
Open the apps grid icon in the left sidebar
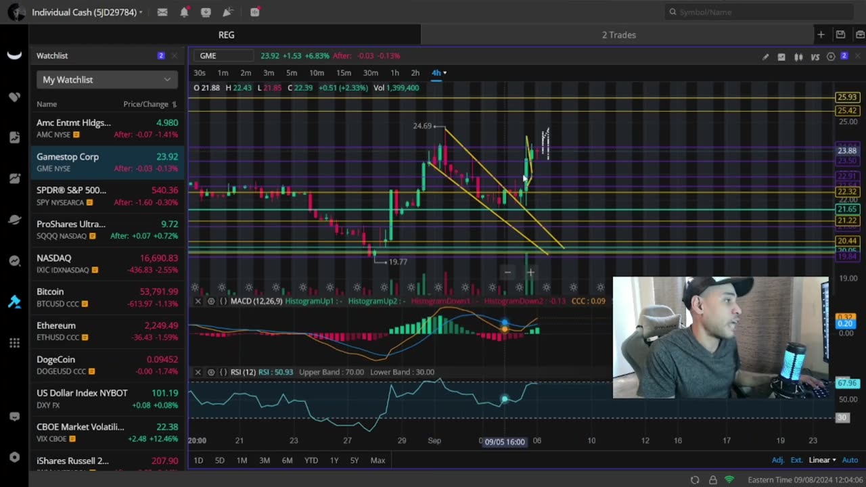(14, 343)
